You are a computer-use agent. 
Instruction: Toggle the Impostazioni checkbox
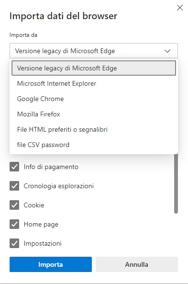pyautogui.click(x=14, y=243)
